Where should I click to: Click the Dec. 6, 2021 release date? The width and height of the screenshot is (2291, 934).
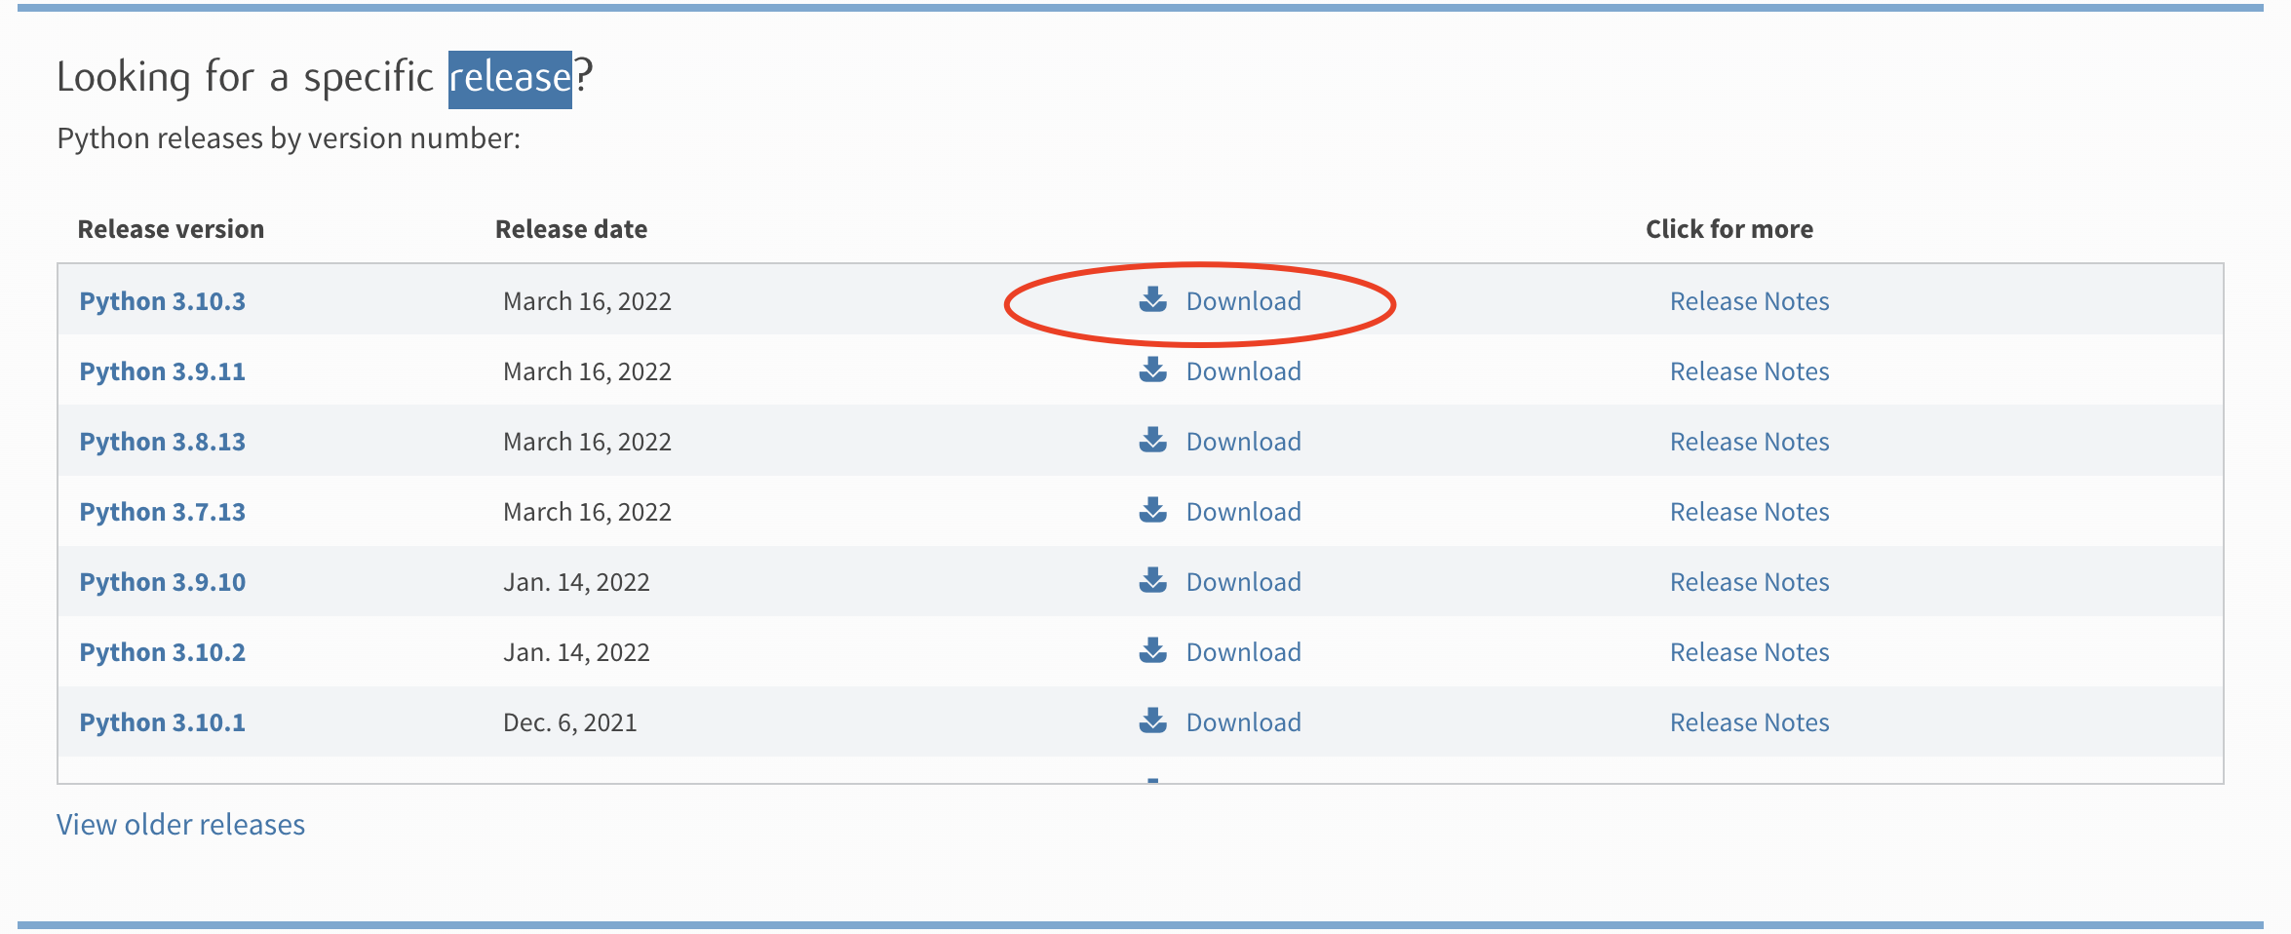pos(570,722)
